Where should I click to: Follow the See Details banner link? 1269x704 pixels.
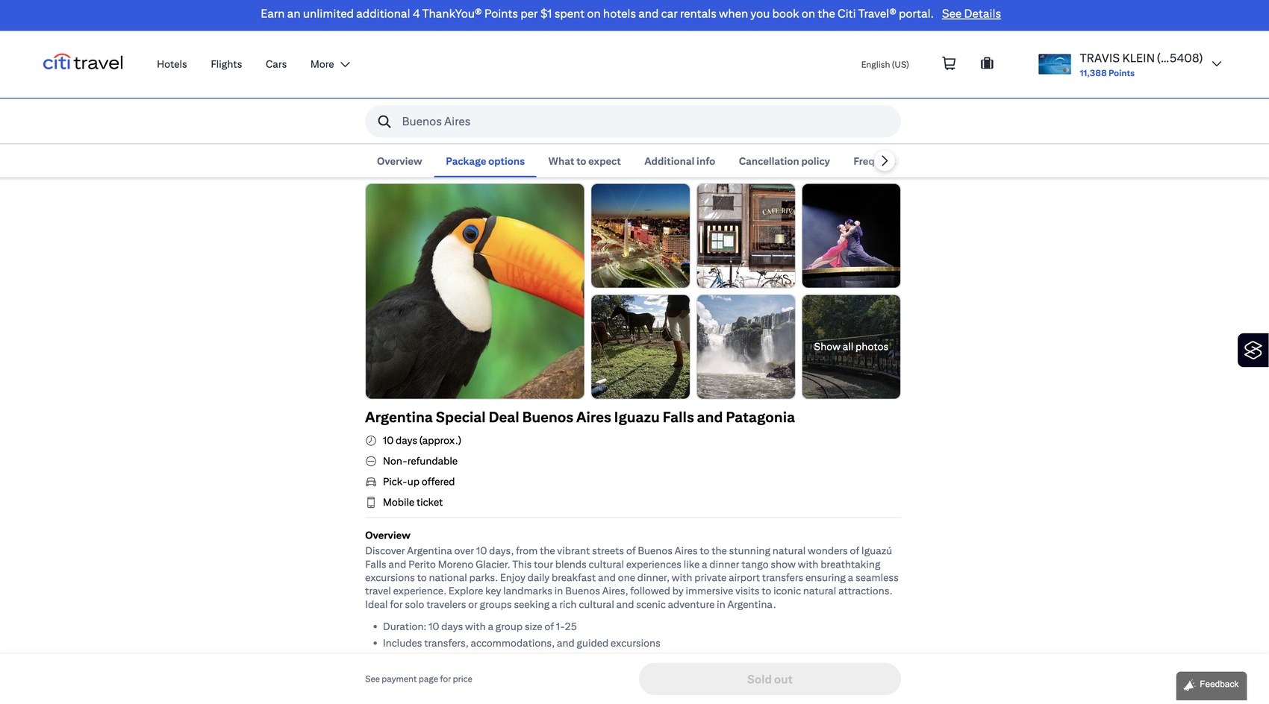click(x=971, y=13)
